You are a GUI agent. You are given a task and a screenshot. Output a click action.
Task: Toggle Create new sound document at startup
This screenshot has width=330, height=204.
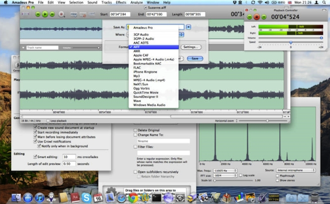point(35,128)
